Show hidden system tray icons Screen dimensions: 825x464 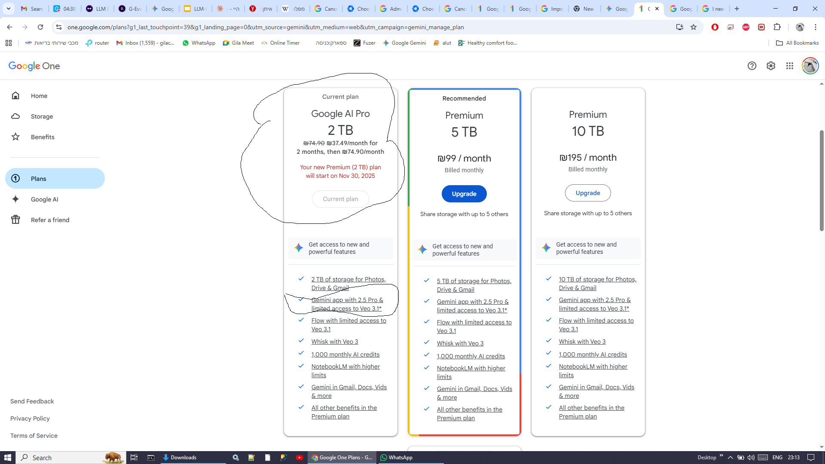click(730, 458)
